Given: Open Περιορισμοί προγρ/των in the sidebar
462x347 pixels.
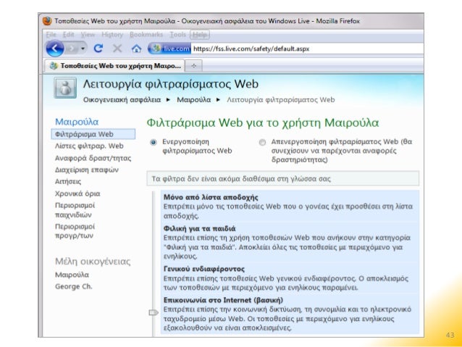Looking at the screenshot, I should [75, 231].
